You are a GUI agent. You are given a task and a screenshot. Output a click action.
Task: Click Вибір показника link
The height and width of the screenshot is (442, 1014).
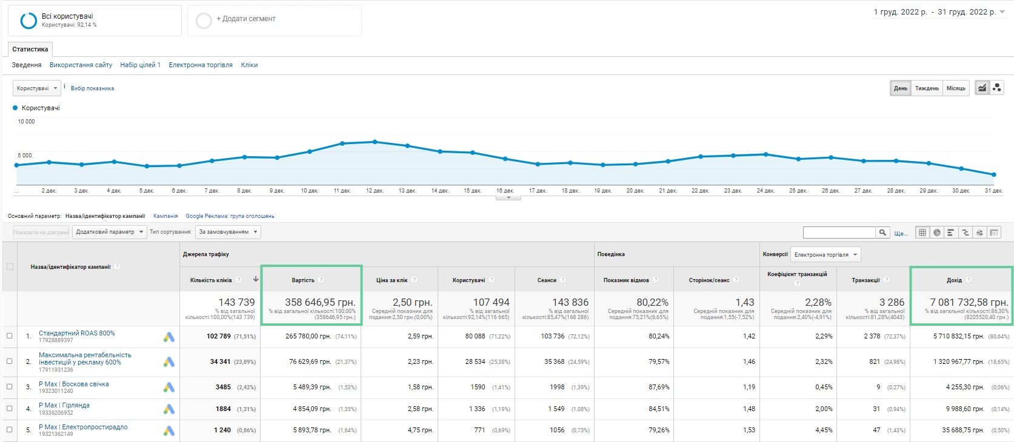(92, 88)
